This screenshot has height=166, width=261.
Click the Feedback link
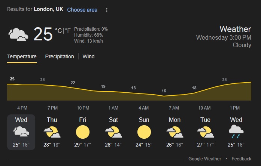(x=241, y=159)
